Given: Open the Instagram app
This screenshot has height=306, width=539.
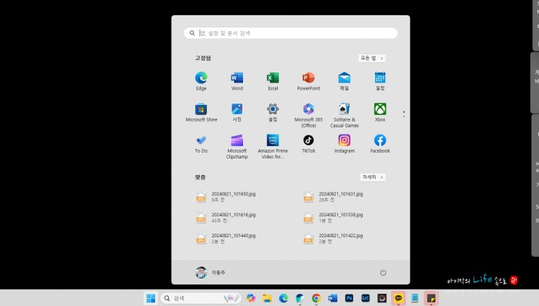Looking at the screenshot, I should pos(344,143).
